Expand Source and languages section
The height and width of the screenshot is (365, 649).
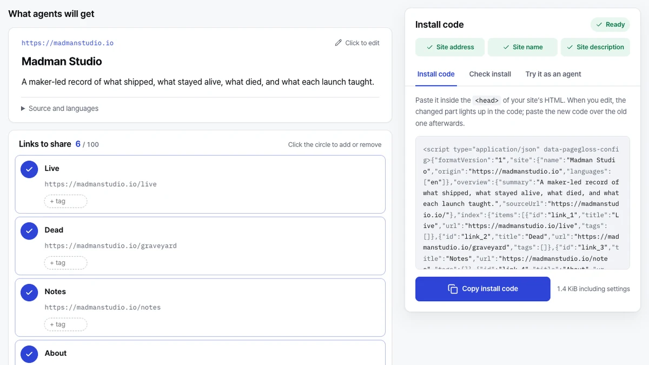point(60,108)
